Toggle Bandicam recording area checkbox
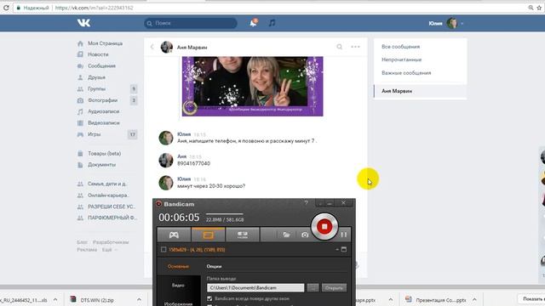This screenshot has width=545, height=306. pos(163,249)
